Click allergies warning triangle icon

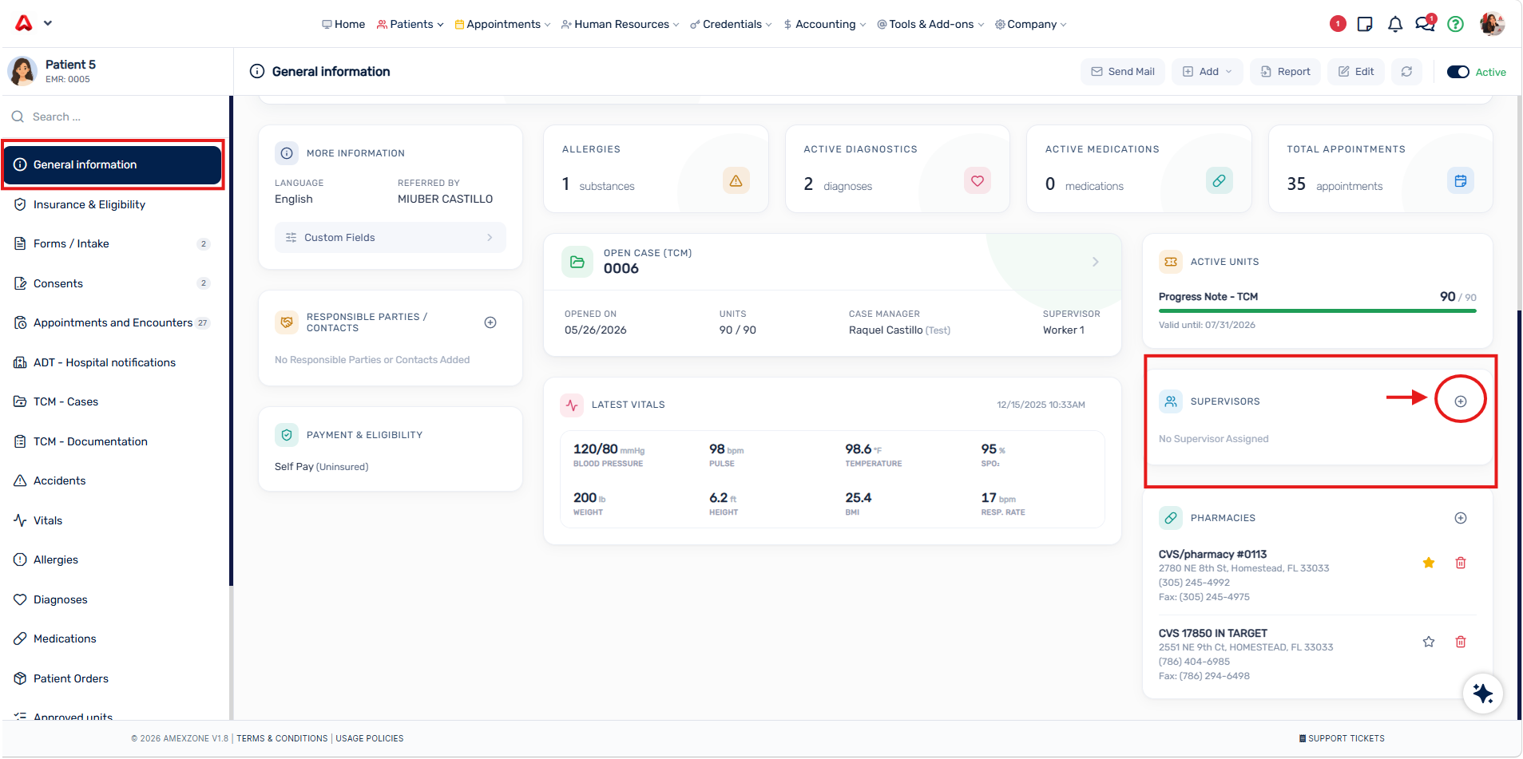tap(736, 181)
